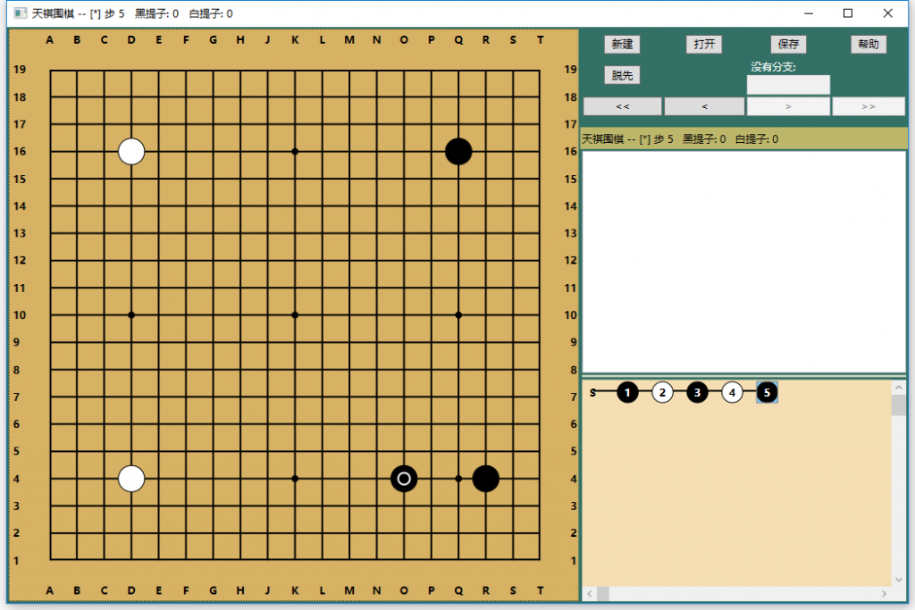The width and height of the screenshot is (915, 610).
Task: Step back one move with < button
Action: click(x=704, y=106)
